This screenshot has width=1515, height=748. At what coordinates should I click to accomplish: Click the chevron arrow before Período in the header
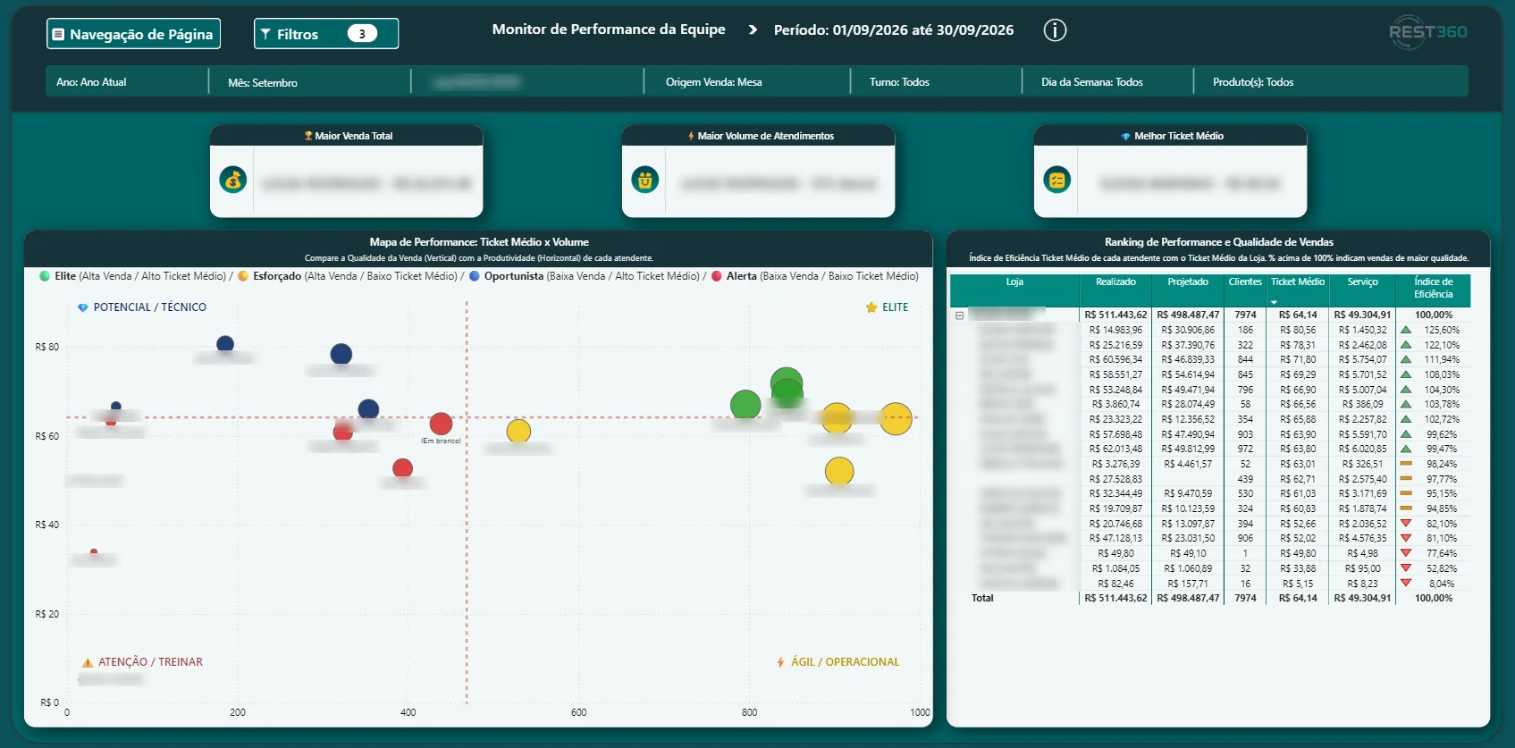coord(753,30)
